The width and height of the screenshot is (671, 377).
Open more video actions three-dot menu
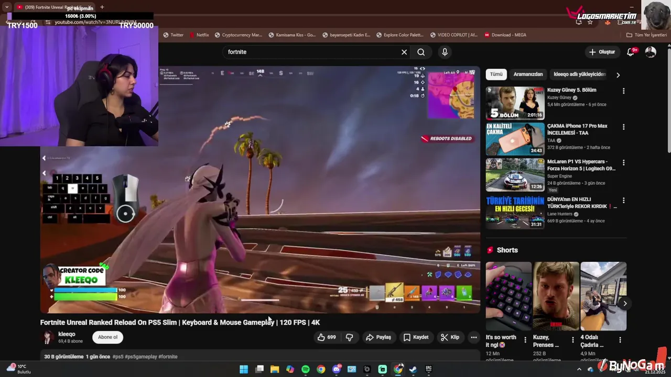click(x=474, y=337)
